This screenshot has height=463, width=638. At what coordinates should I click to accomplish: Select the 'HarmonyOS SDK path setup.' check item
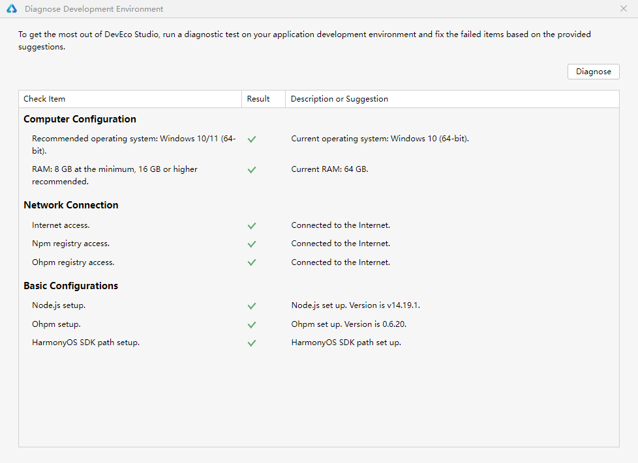point(86,343)
